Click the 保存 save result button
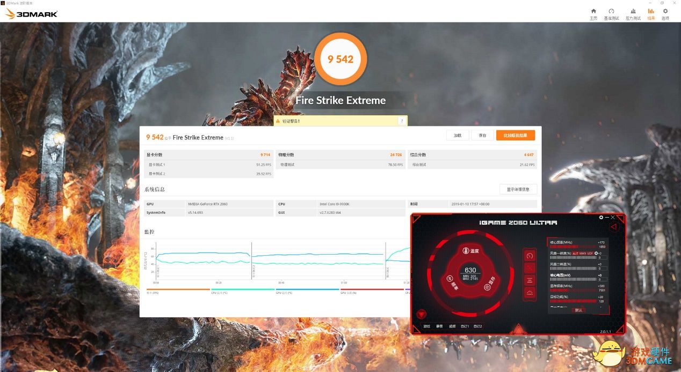 (482, 136)
